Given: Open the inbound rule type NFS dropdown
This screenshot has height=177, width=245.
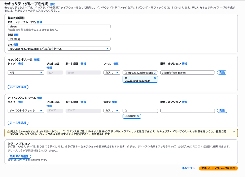Looking at the screenshot, I should pos(26,72).
